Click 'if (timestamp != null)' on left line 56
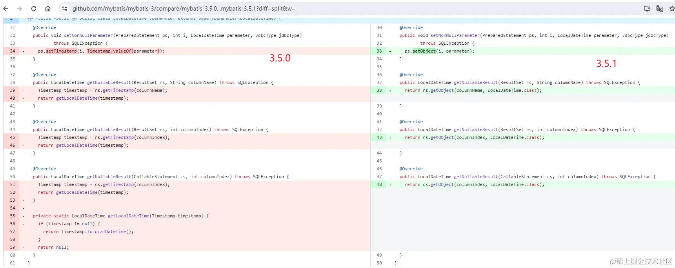Screen dimensions: 675x268 point(66,224)
